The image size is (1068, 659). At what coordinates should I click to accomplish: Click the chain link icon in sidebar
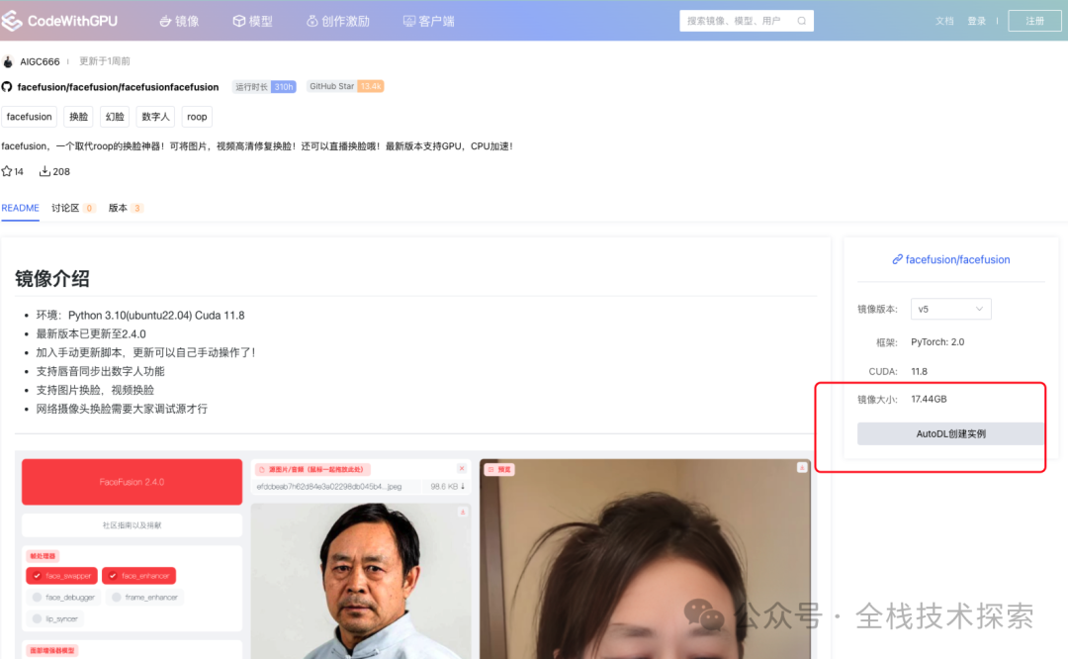click(x=898, y=259)
